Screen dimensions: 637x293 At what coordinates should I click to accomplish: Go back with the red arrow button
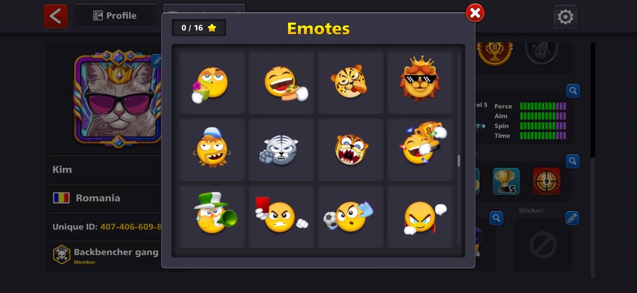[55, 16]
